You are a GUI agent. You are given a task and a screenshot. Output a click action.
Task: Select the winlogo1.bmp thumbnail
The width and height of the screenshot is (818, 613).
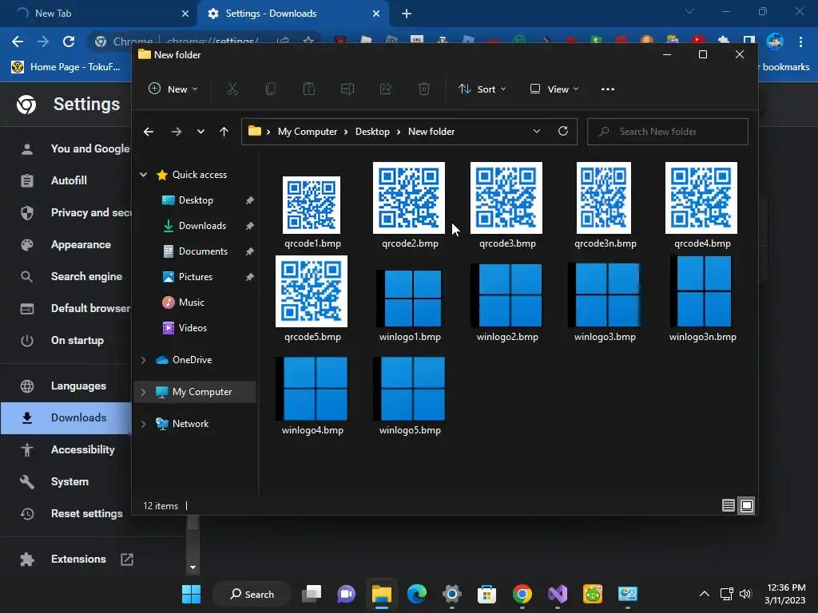coord(410,298)
